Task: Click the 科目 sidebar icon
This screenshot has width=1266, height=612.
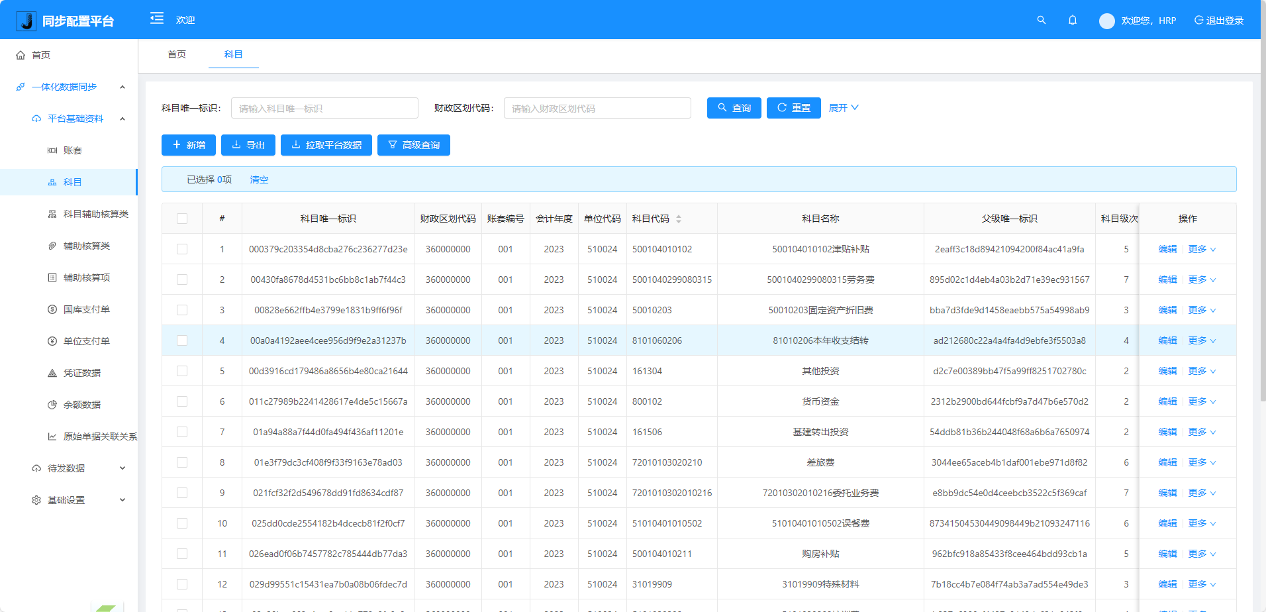Action: tap(52, 182)
